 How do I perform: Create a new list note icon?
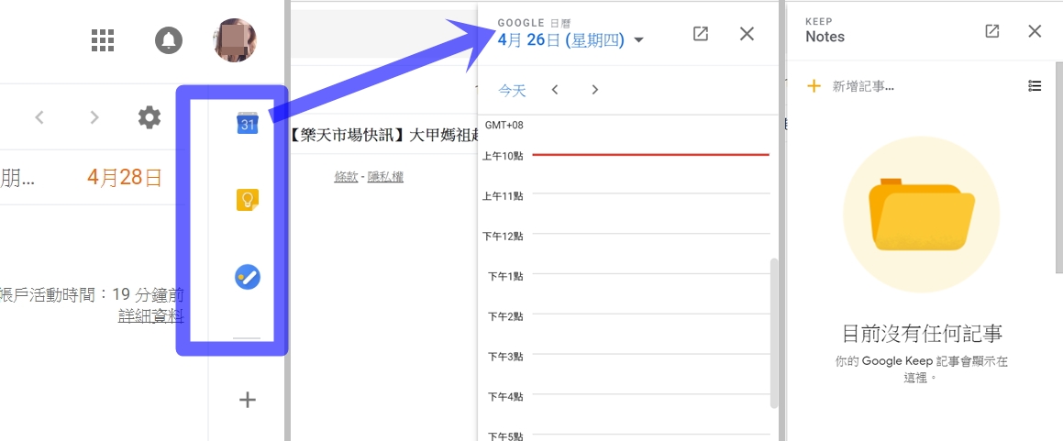click(x=1035, y=86)
